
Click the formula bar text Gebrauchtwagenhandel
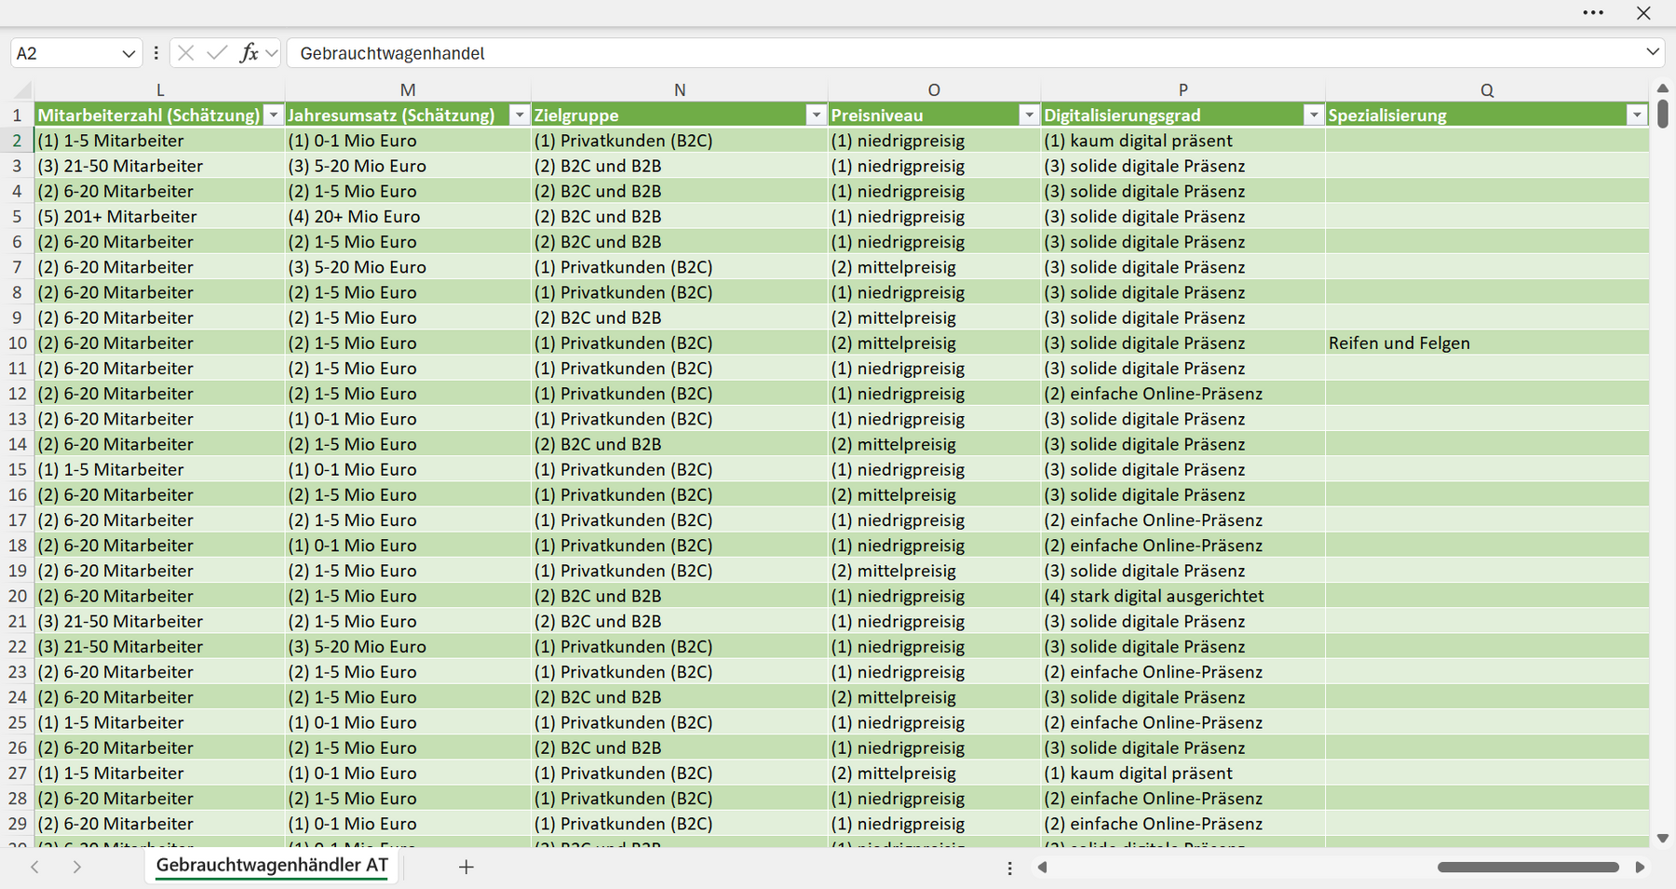pyautogui.click(x=392, y=53)
